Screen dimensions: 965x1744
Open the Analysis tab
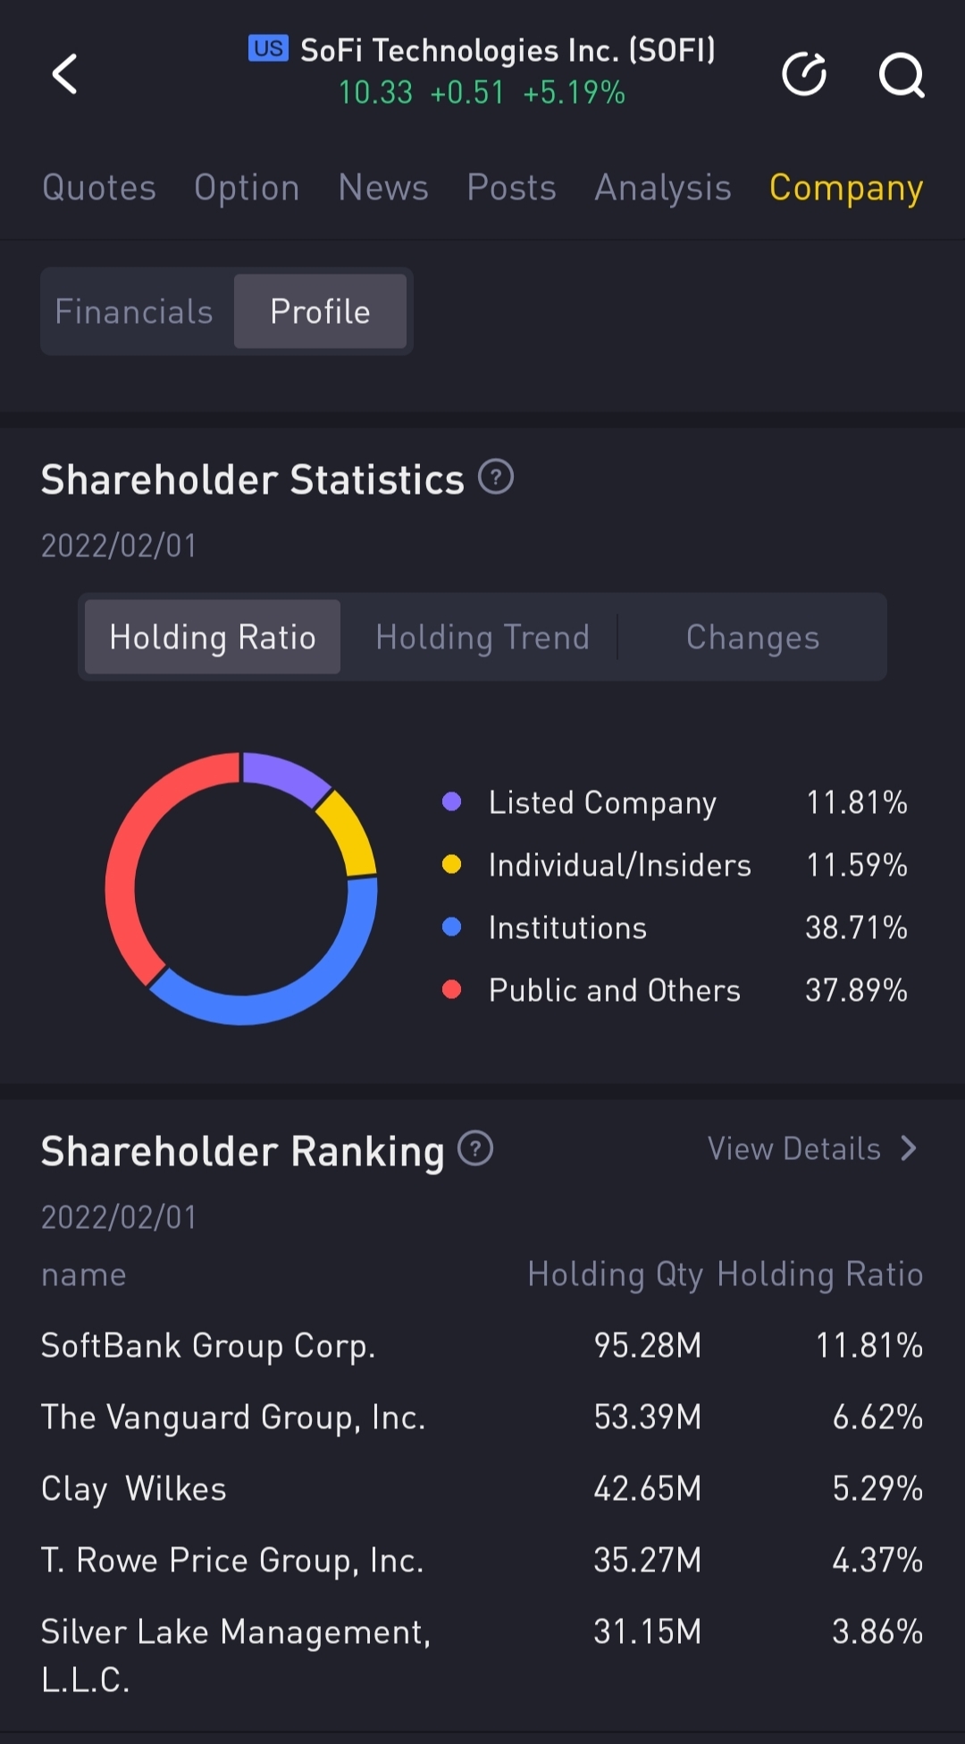pos(663,188)
